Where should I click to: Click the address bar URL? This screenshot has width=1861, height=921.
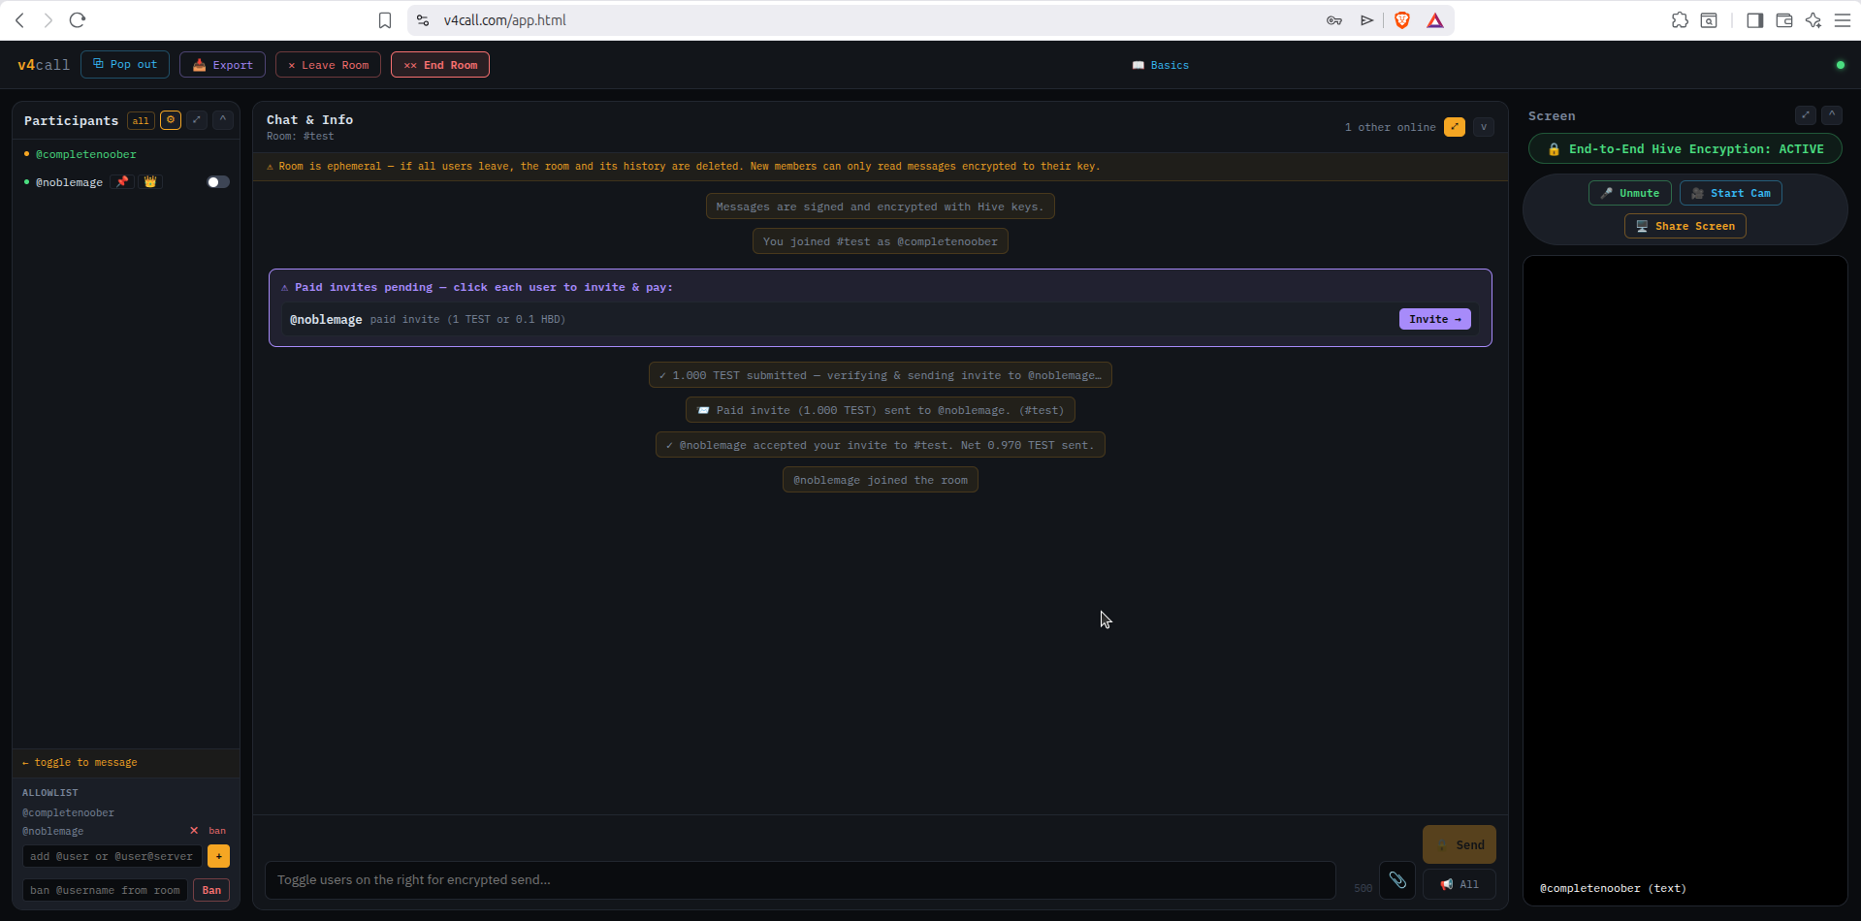504,20
